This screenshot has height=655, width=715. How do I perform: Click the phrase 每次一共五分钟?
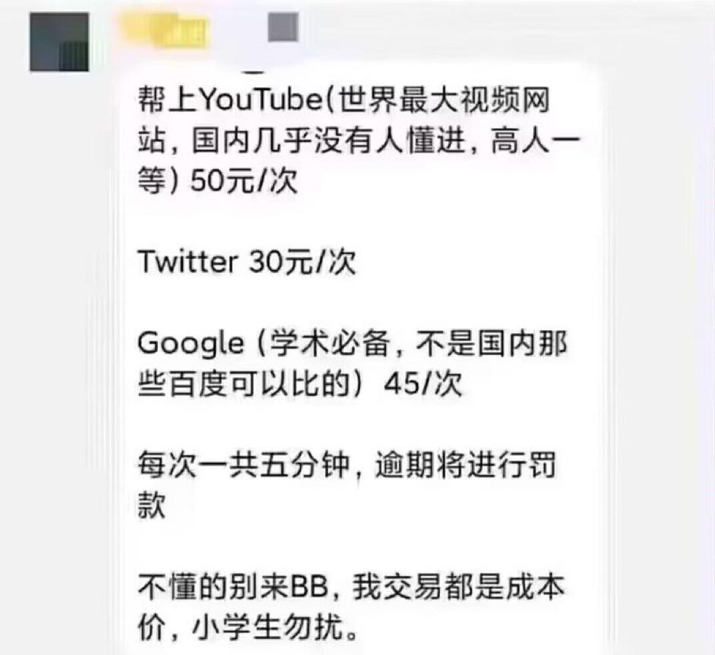(x=244, y=465)
